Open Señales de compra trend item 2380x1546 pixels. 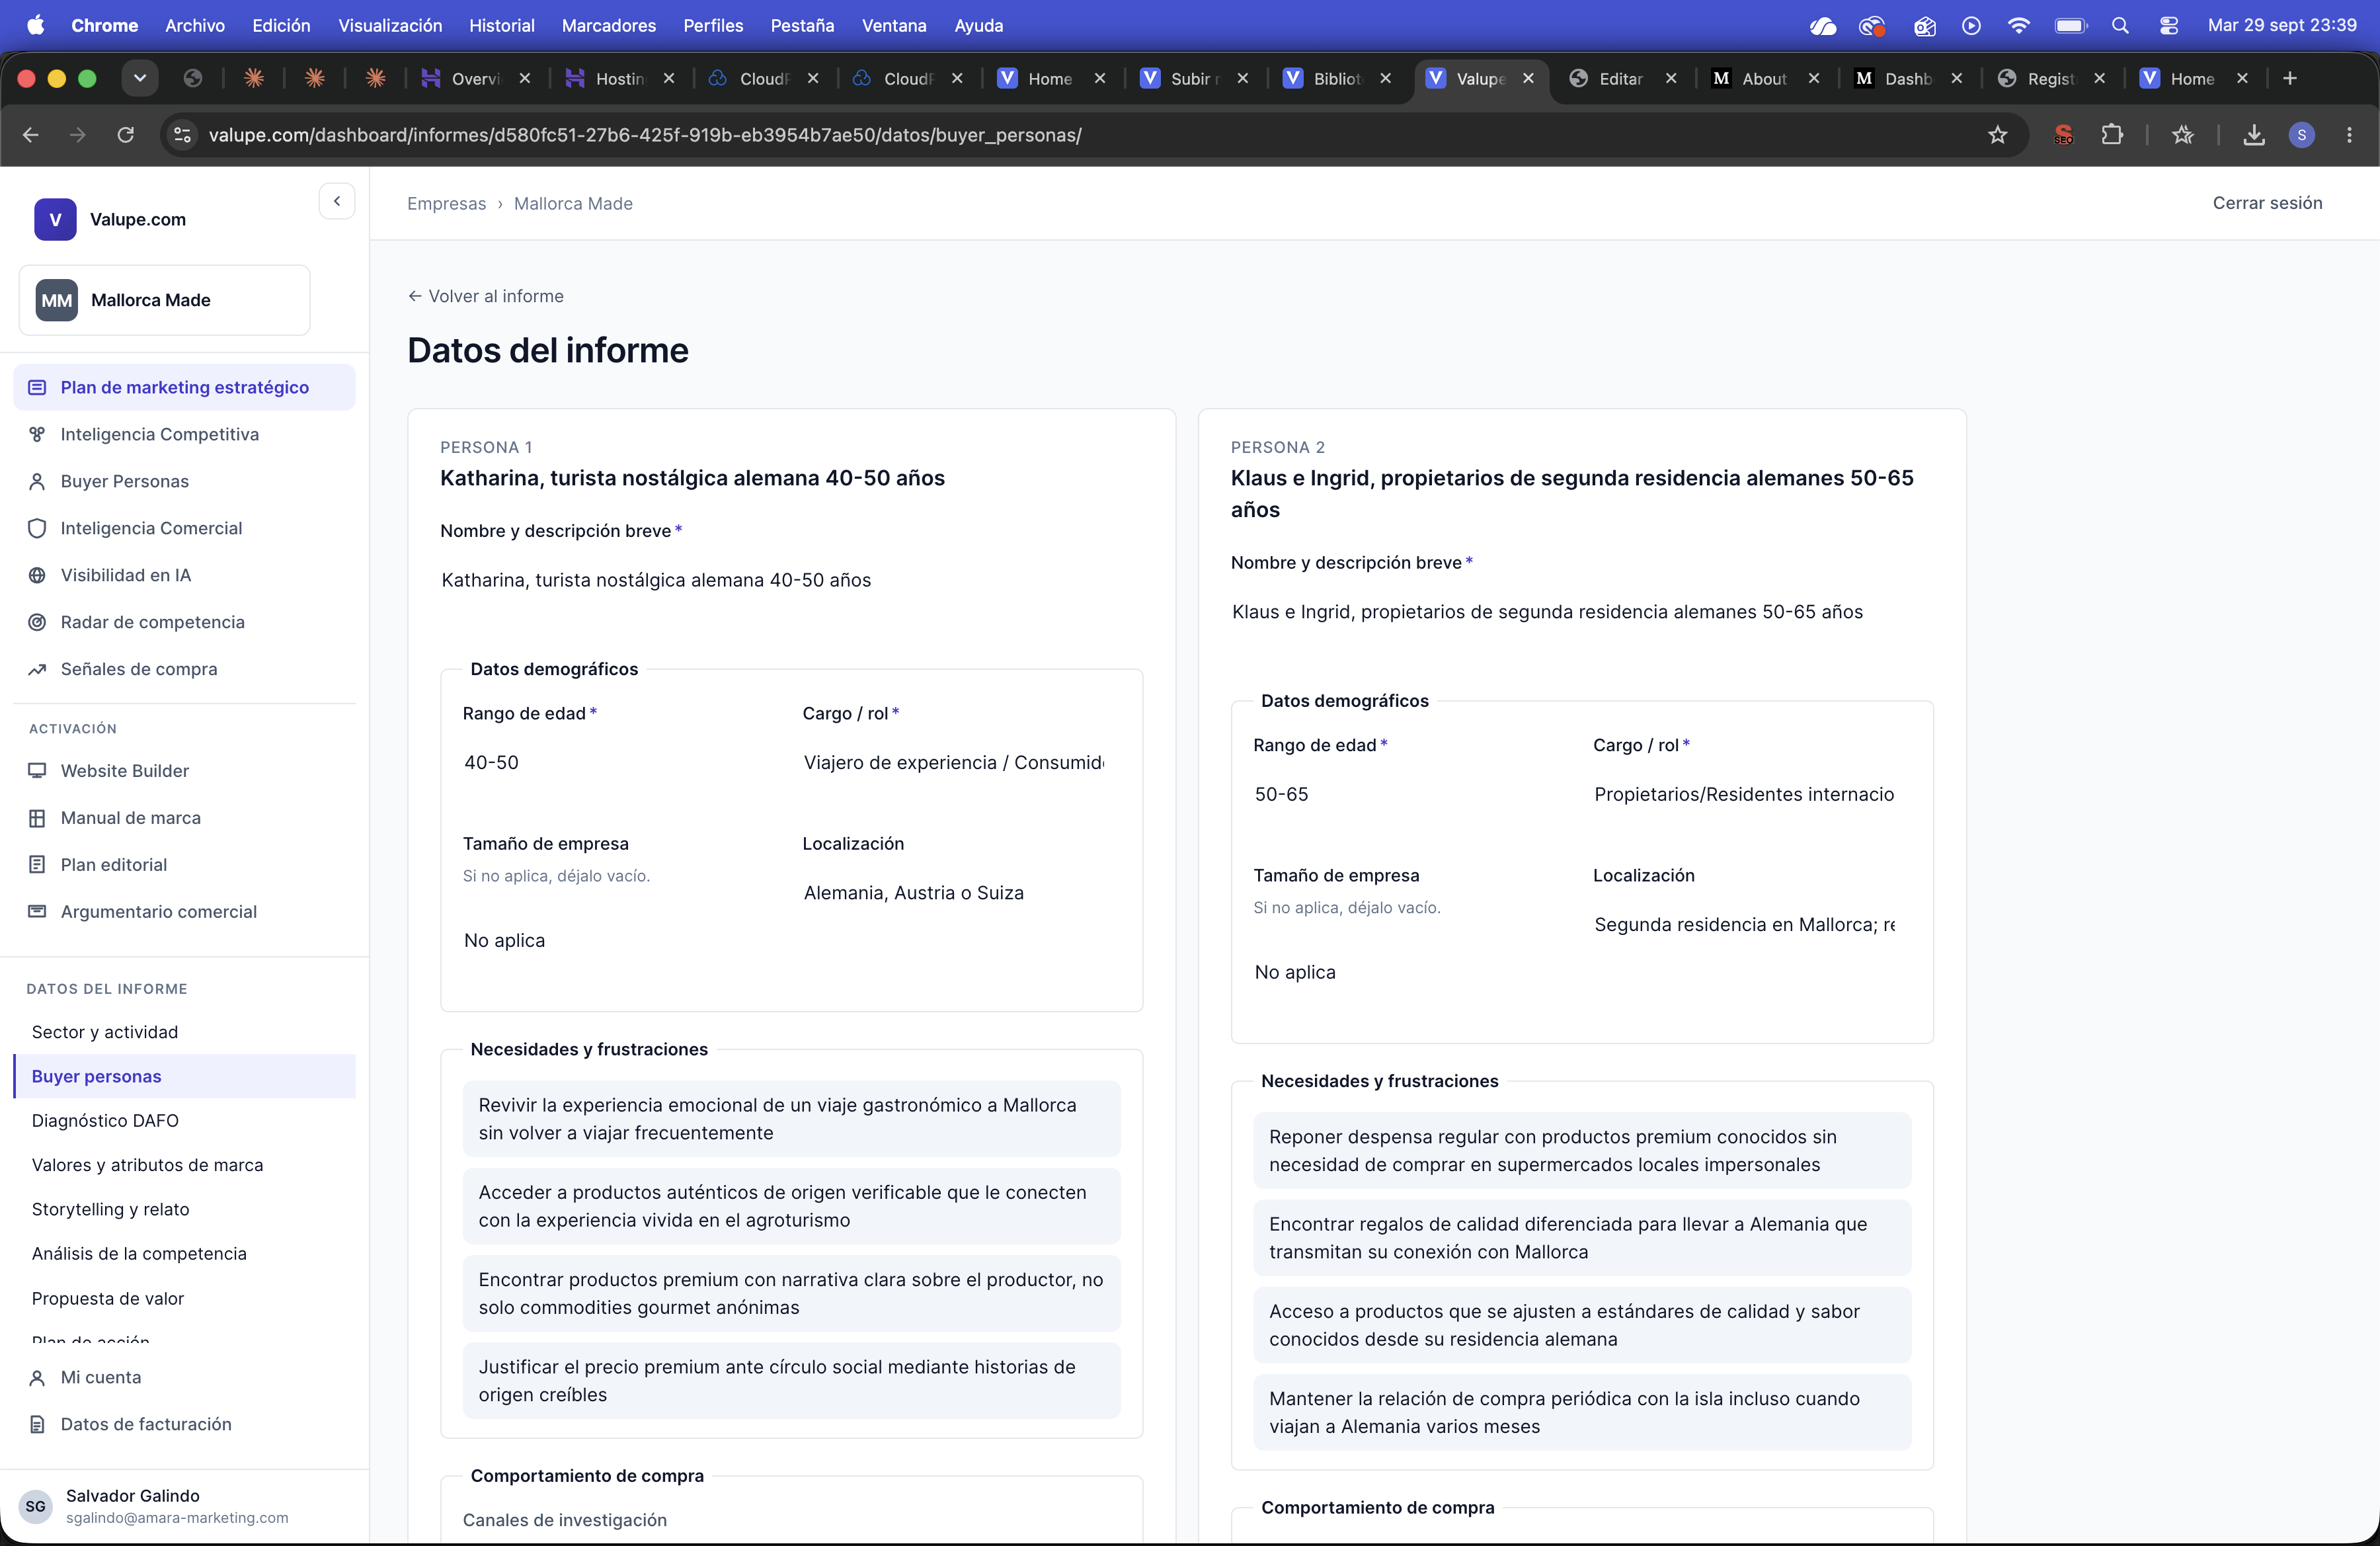point(184,669)
